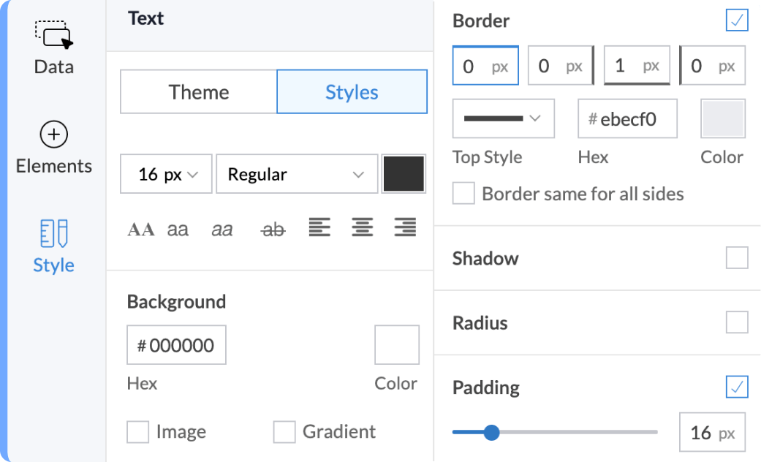Select the Style sidebar icon
Screen dimensions: 761x462
54,234
